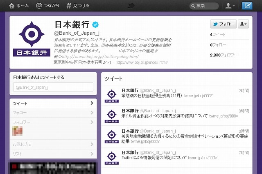Click the chevron on the sidebar フォロワー row

[x=92, y=123]
